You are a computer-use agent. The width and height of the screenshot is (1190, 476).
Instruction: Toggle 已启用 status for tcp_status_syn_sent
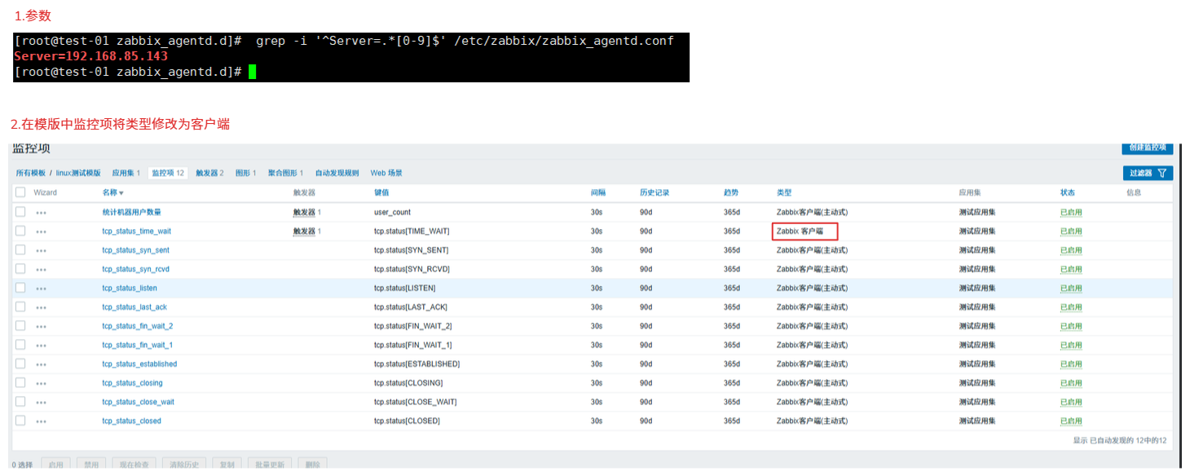click(x=1071, y=250)
